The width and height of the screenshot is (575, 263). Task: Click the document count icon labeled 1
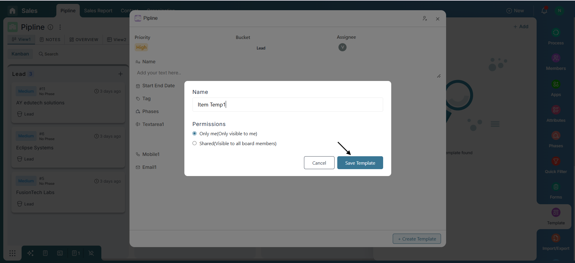76,253
